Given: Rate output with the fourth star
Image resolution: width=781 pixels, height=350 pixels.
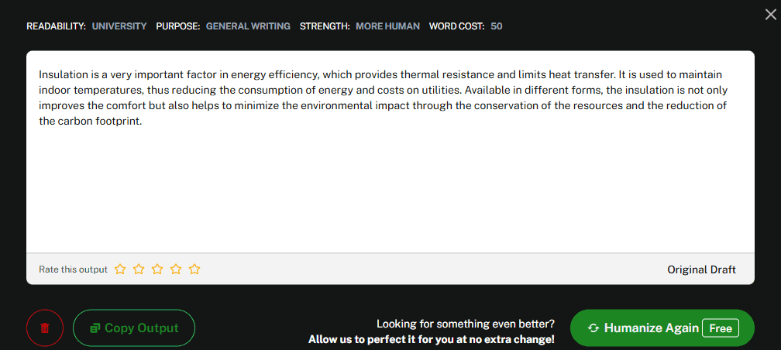Looking at the screenshot, I should coord(176,269).
